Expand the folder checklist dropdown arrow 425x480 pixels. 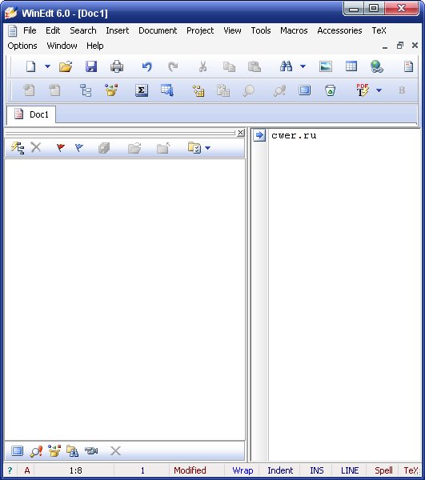207,148
